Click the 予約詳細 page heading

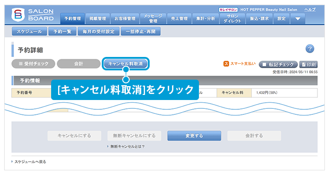(x=30, y=50)
